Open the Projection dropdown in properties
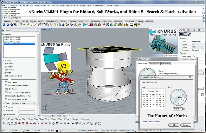 pos(203,50)
